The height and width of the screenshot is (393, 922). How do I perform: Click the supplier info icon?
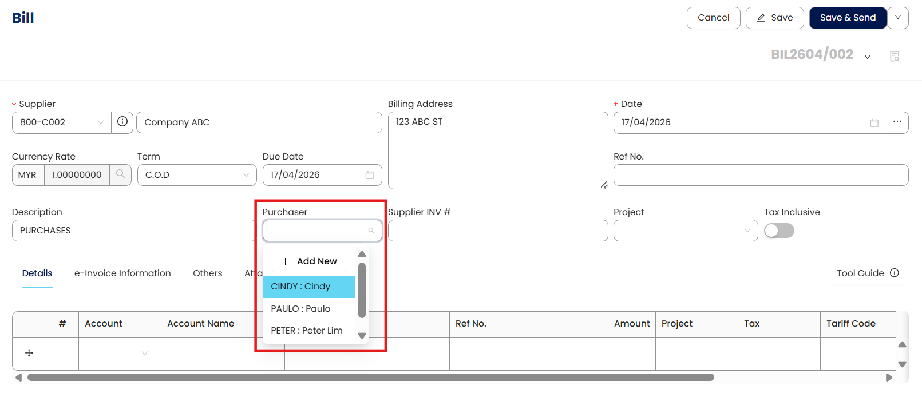coord(122,122)
